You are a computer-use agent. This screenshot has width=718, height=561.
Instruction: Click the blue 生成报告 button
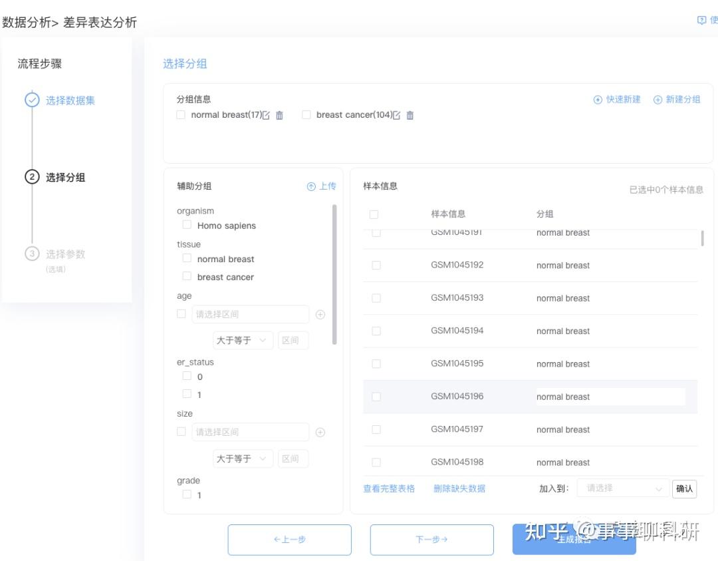tap(574, 540)
